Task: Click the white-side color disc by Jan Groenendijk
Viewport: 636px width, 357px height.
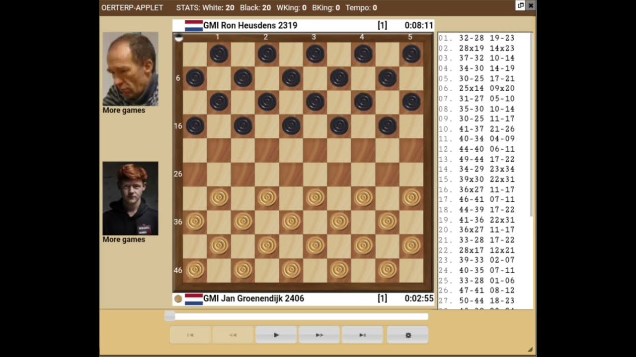Action: [178, 298]
